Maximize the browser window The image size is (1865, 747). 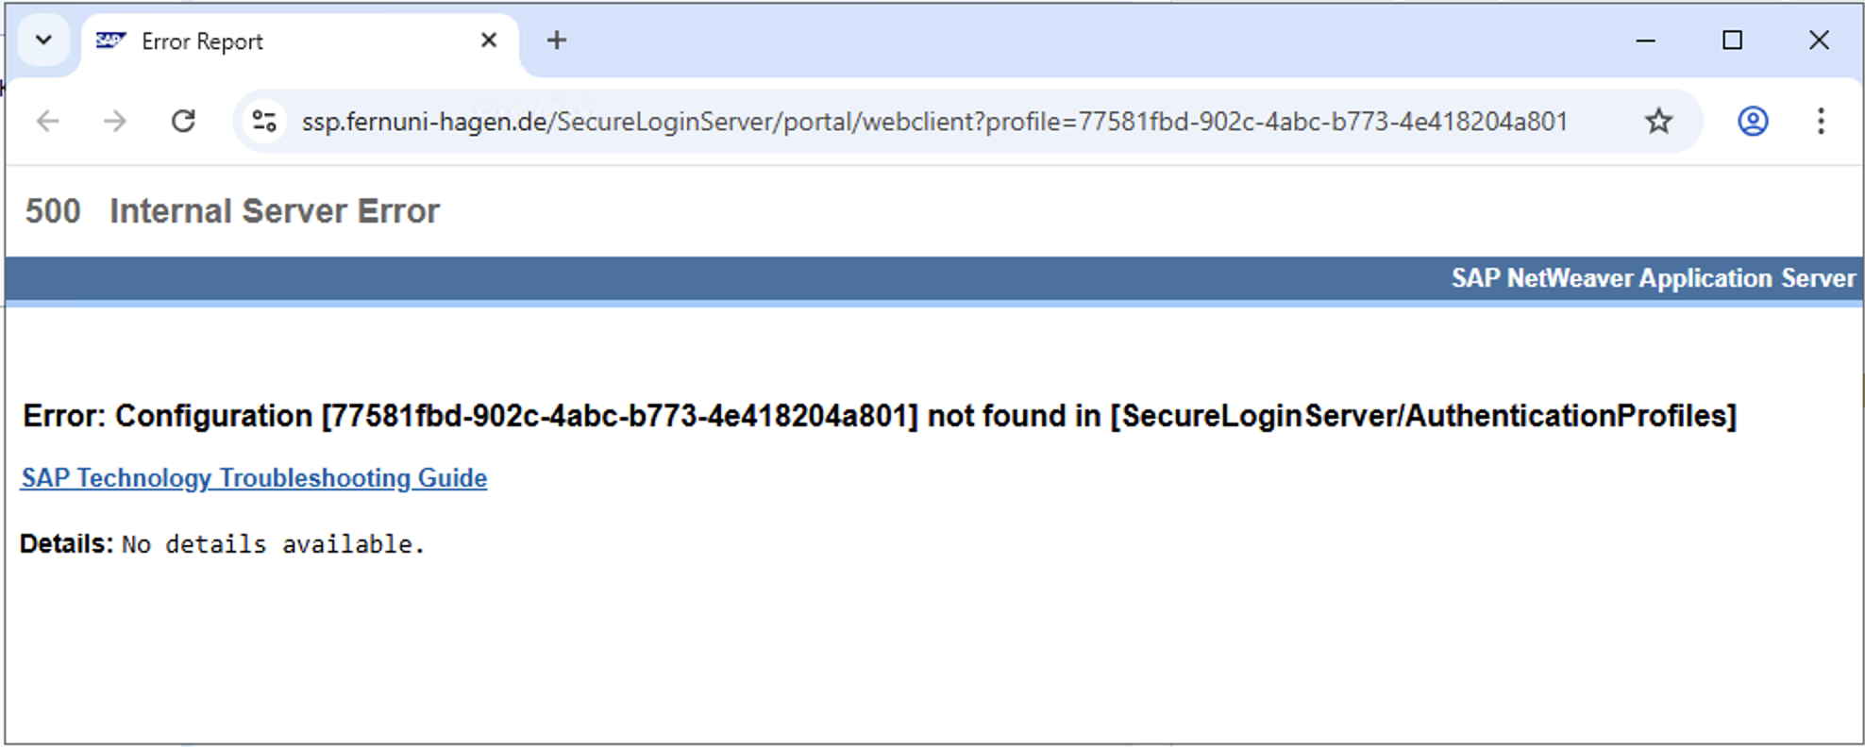(1732, 41)
